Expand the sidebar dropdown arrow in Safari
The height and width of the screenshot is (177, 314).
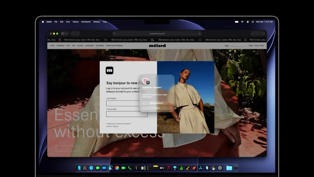[x=67, y=33]
